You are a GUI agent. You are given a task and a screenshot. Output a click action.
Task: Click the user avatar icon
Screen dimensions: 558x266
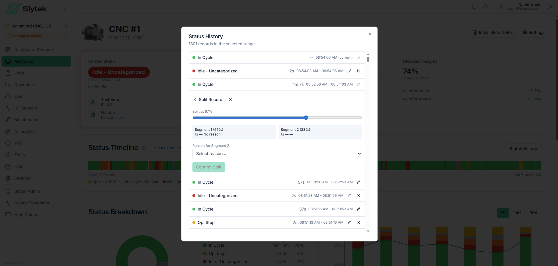pos(502,7)
